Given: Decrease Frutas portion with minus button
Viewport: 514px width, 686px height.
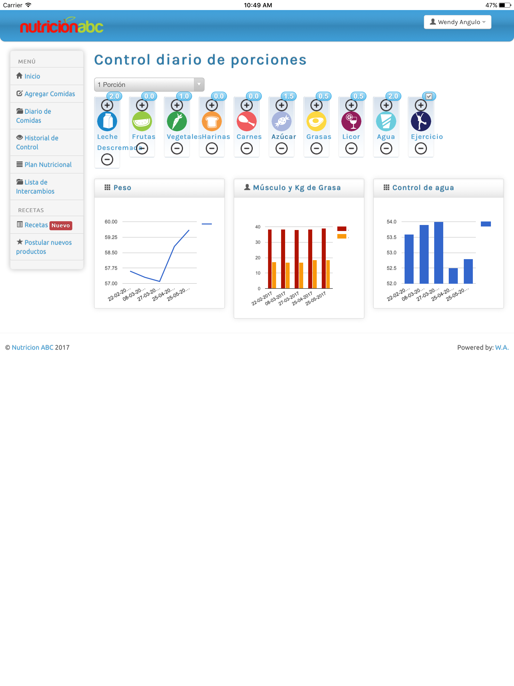Looking at the screenshot, I should pyautogui.click(x=142, y=149).
